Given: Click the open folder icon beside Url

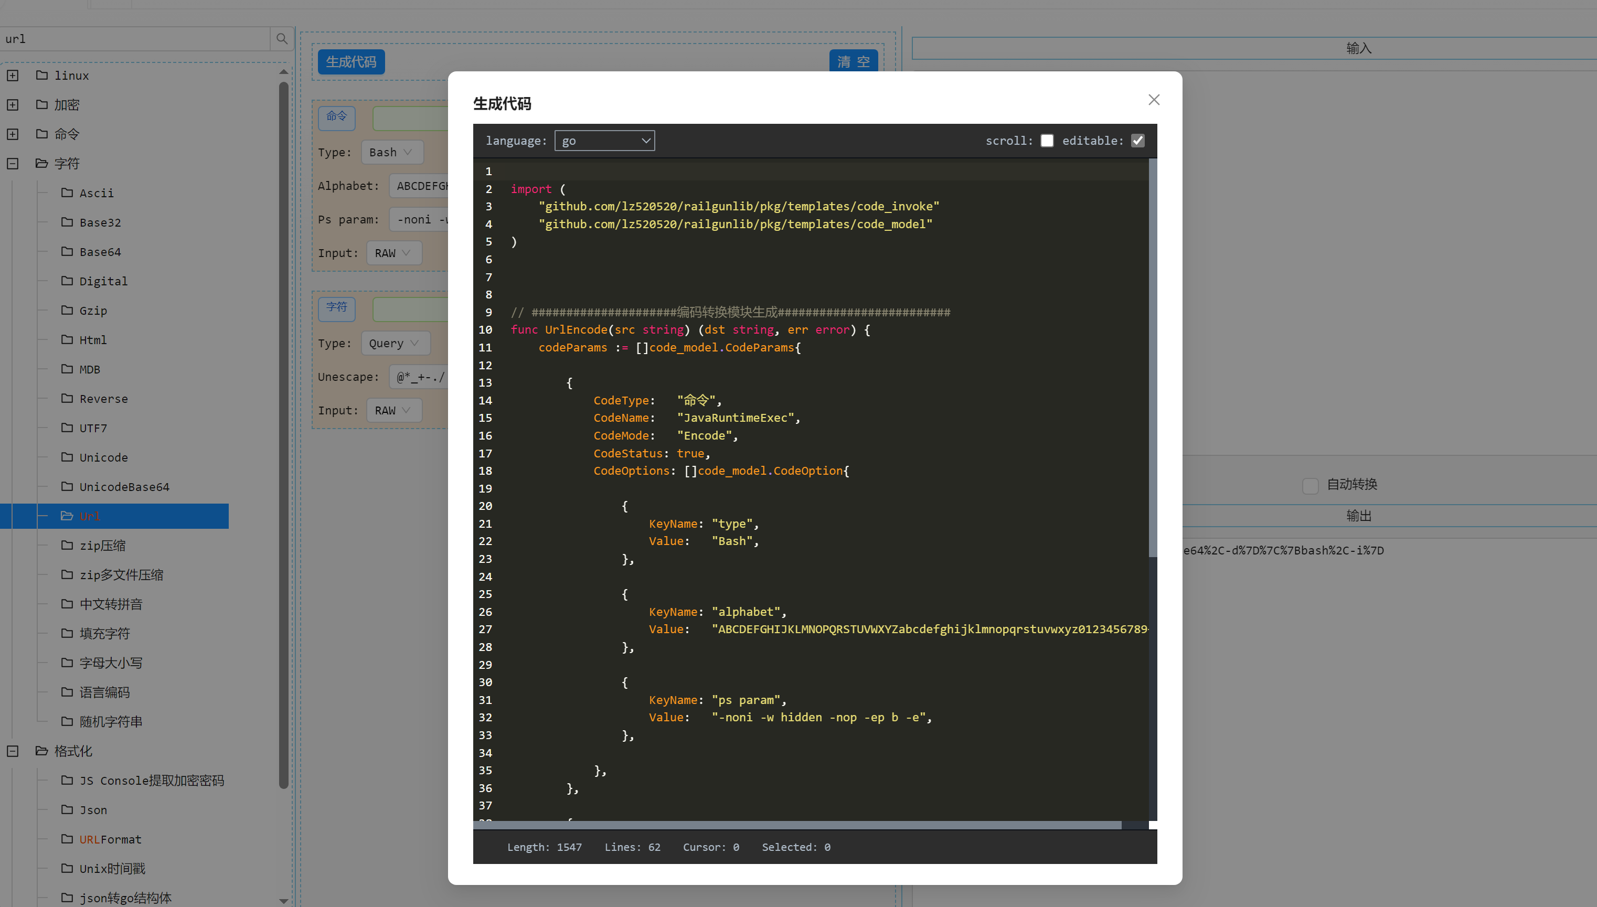Looking at the screenshot, I should coord(67,515).
